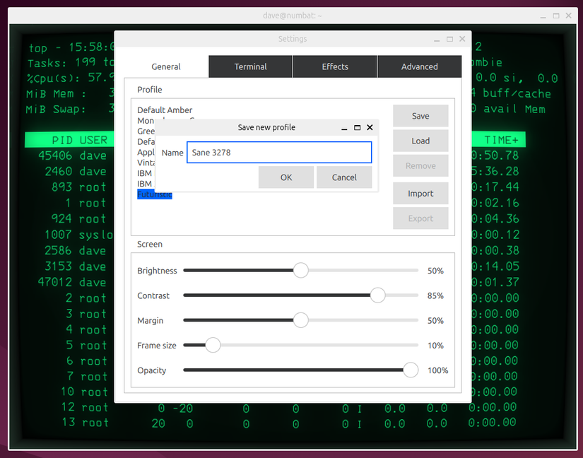Close the Save new profile dialog
This screenshot has width=583, height=458.
coord(370,127)
